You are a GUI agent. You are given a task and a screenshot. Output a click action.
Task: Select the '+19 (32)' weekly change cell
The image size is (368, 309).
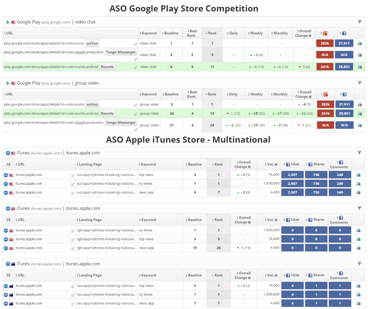point(257,113)
